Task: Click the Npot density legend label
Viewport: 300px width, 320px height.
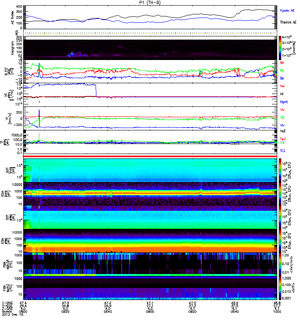Action: (x=284, y=102)
